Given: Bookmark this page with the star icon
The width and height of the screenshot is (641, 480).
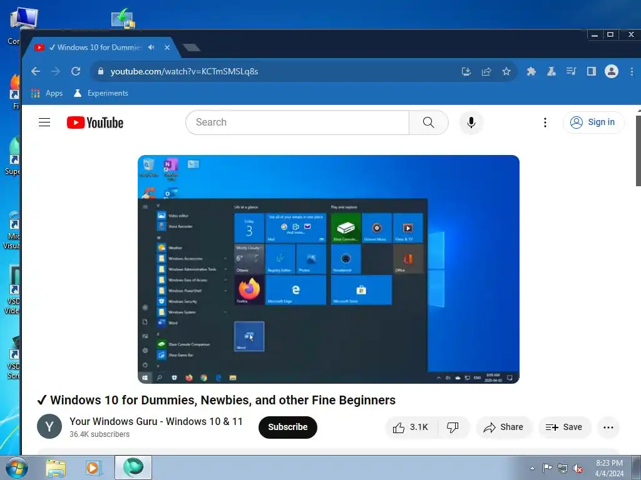Looking at the screenshot, I should [x=506, y=71].
